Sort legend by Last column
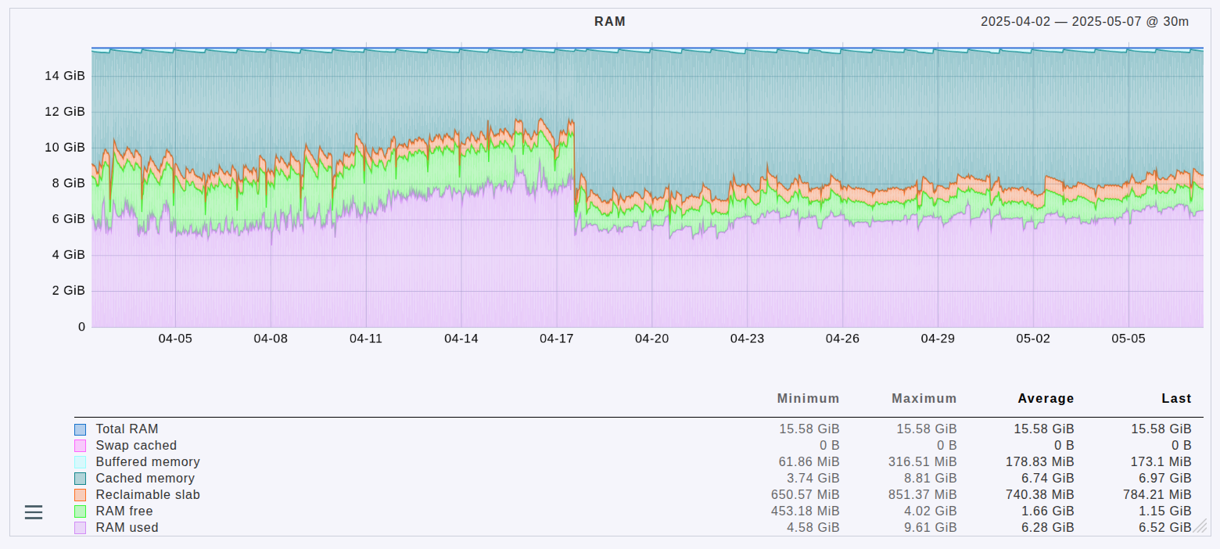Viewport: 1220px width, 549px height. 1175,399
